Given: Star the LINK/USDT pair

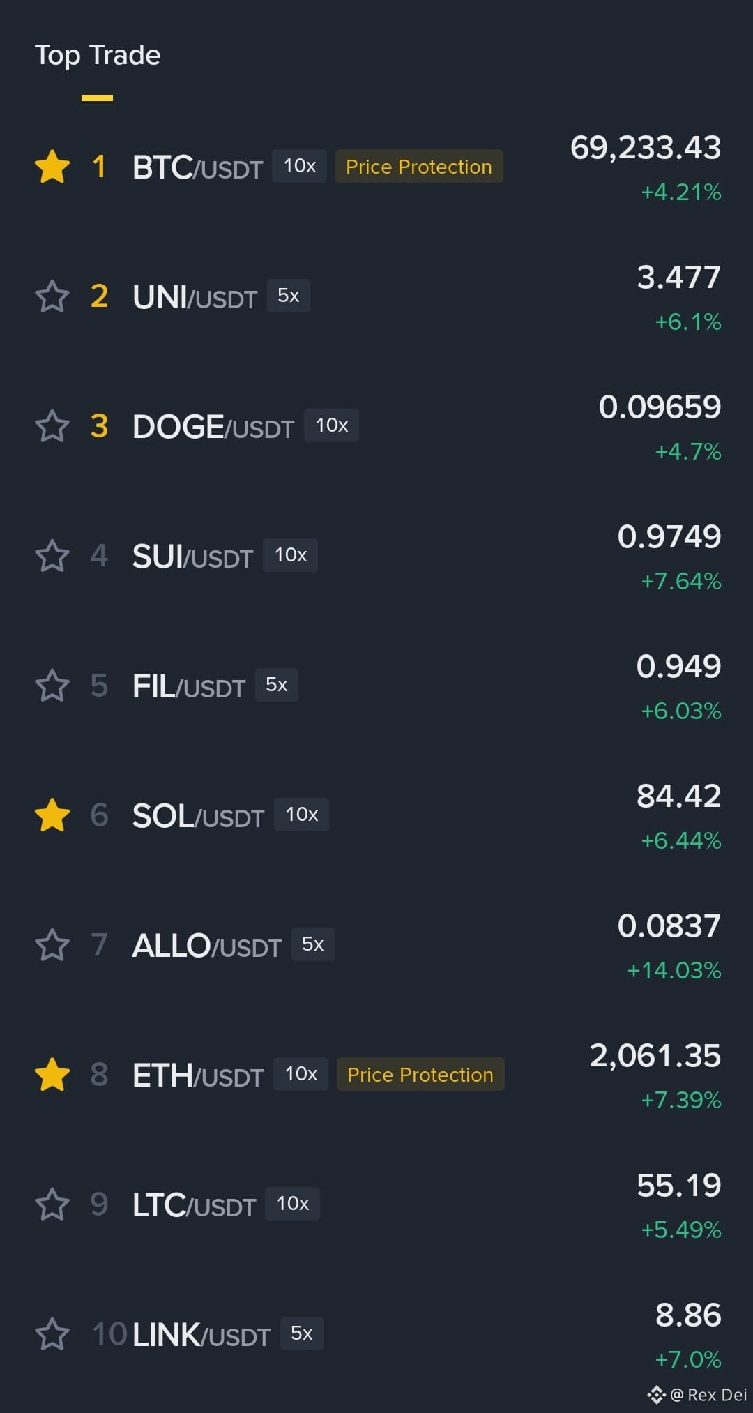Looking at the screenshot, I should coord(52,1334).
